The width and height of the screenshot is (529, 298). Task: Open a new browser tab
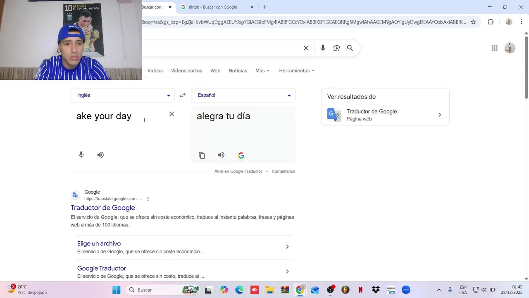pos(264,7)
